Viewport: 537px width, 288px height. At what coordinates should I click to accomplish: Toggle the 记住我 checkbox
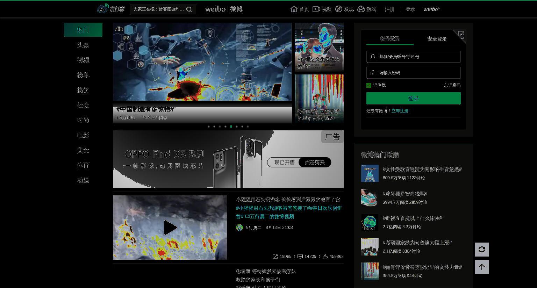click(368, 85)
